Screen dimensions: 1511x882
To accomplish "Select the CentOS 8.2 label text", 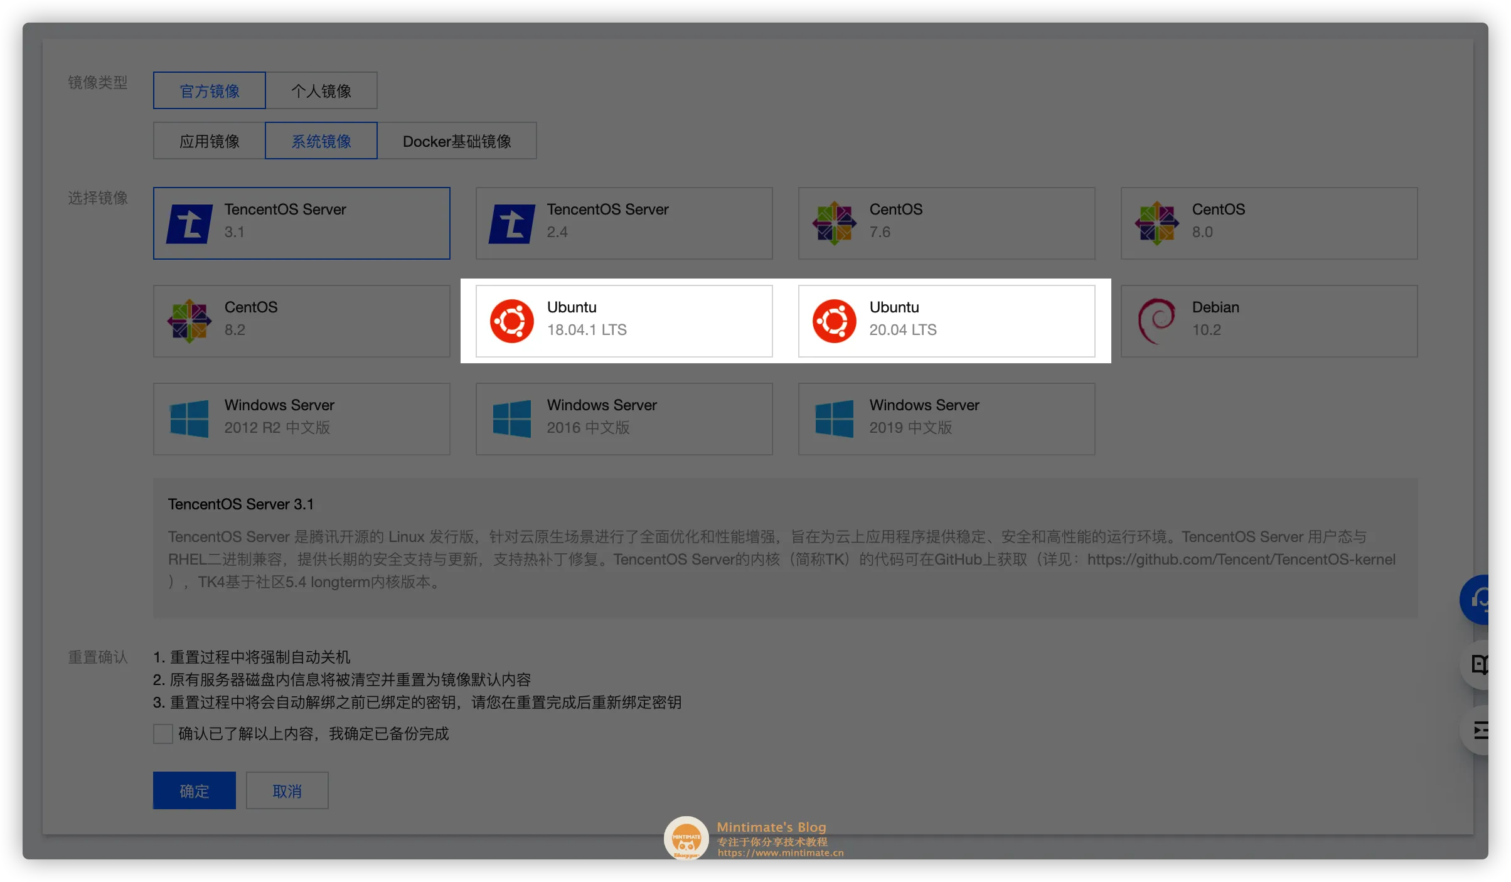I will pos(251,319).
